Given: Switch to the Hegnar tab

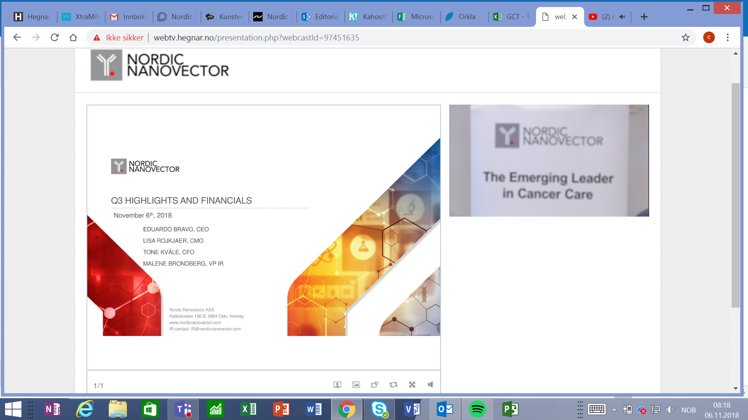Looking at the screenshot, I should [33, 17].
